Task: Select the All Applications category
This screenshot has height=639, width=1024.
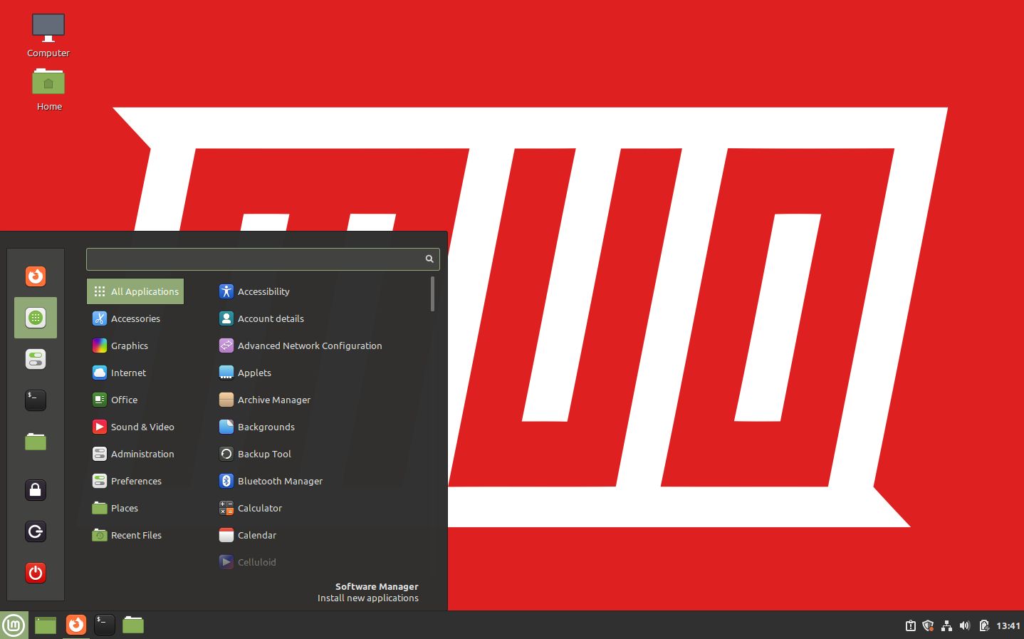Action: tap(135, 291)
